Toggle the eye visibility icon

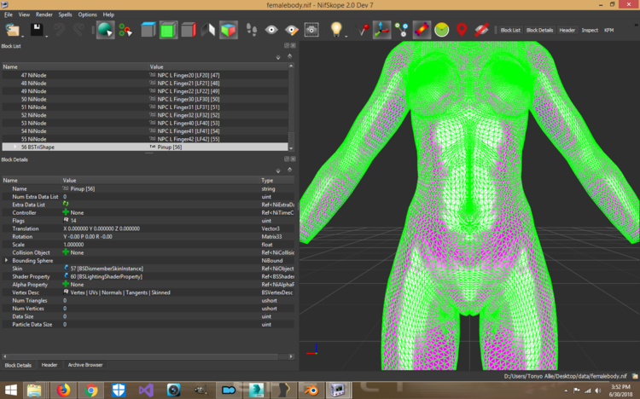click(271, 30)
